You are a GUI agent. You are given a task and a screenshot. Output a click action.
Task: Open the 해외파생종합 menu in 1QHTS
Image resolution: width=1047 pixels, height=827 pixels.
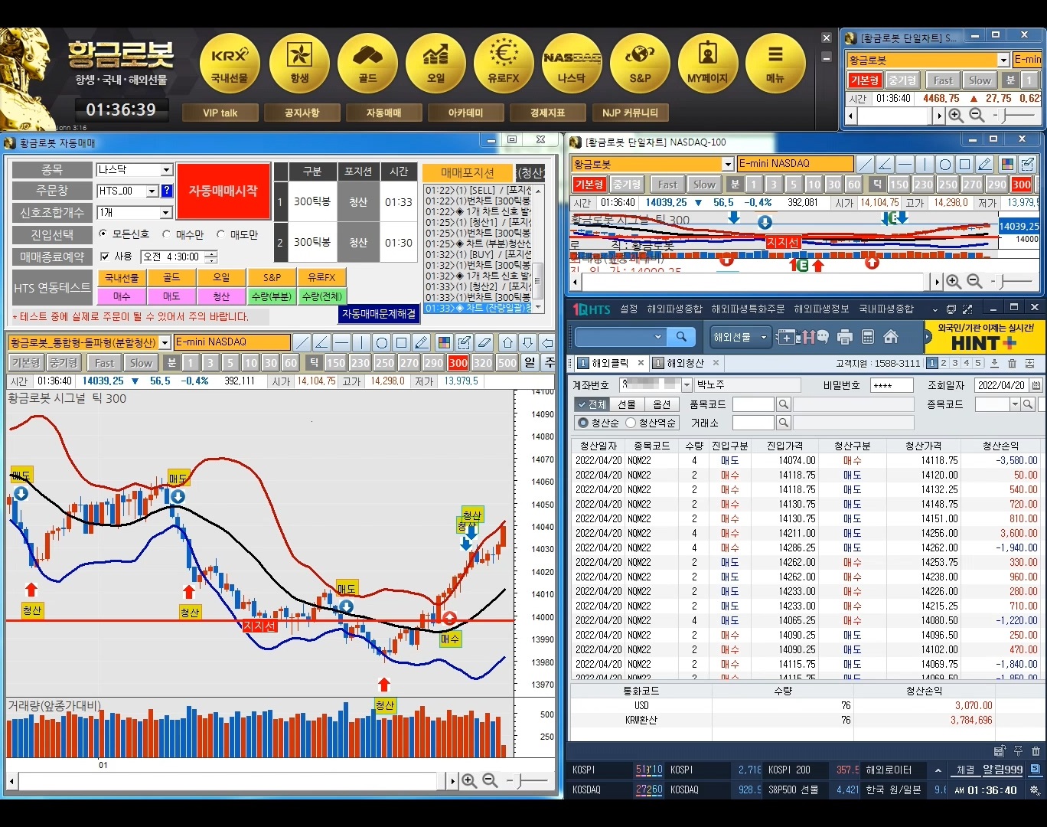pyautogui.click(x=674, y=309)
